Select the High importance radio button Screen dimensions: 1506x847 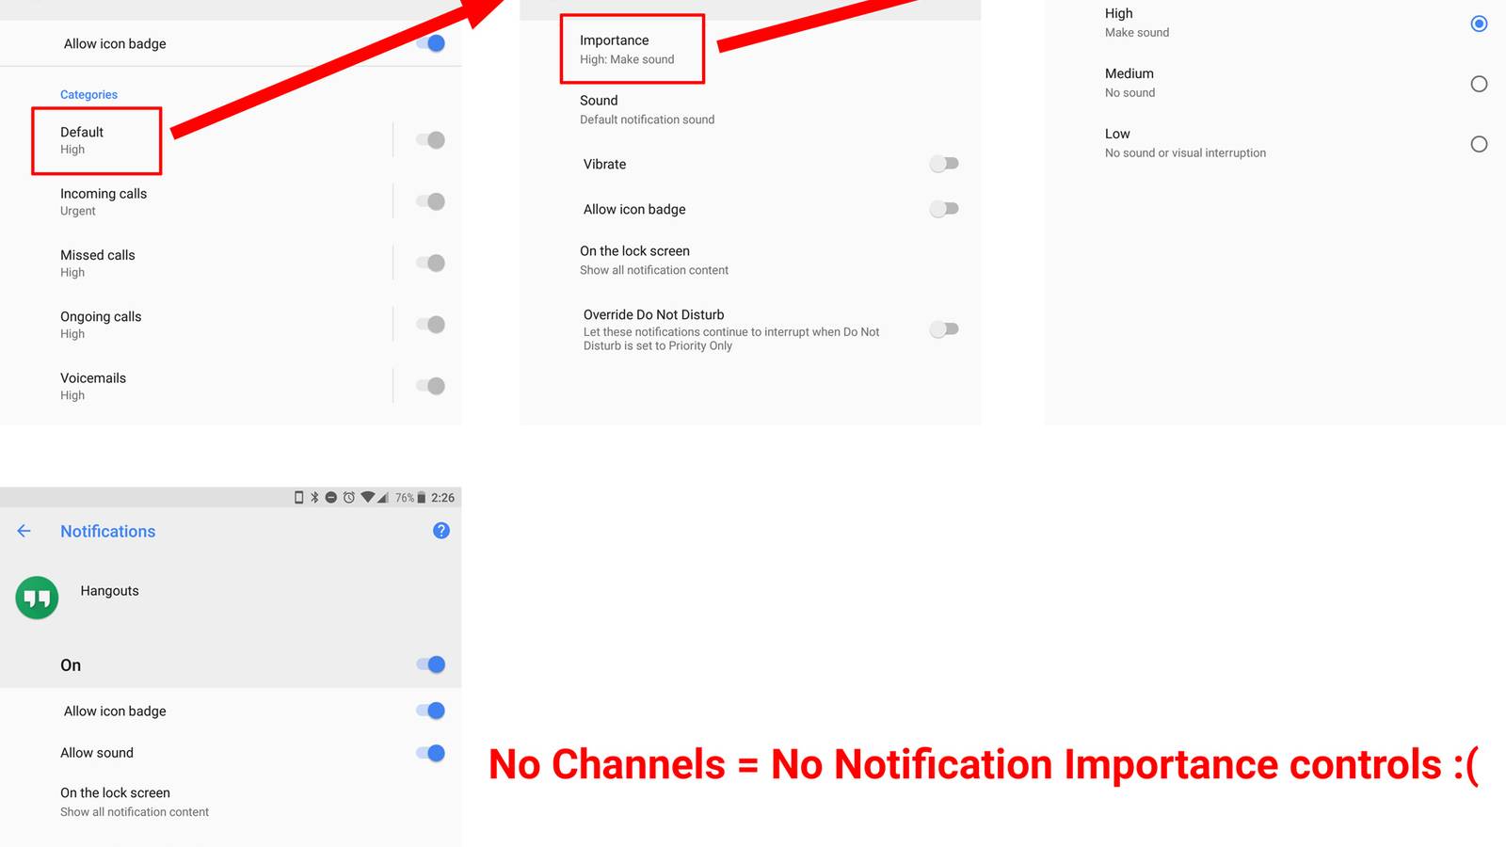coord(1479,24)
